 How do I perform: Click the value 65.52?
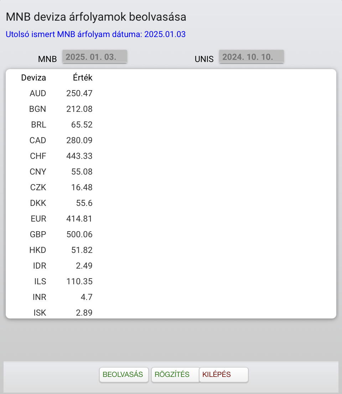pos(82,125)
